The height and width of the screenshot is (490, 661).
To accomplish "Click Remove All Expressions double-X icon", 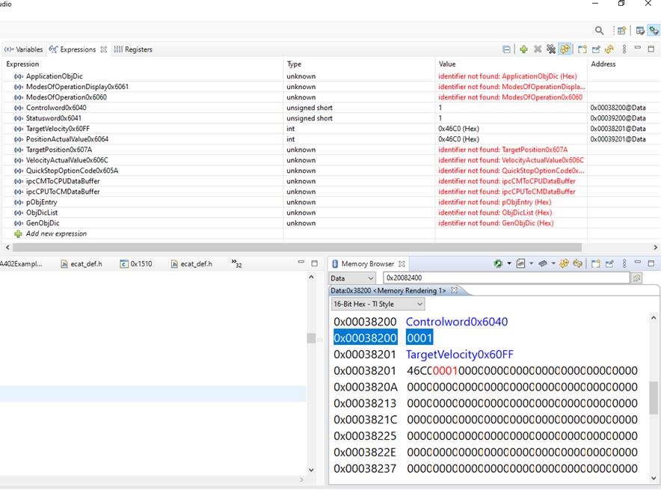I will pos(551,49).
